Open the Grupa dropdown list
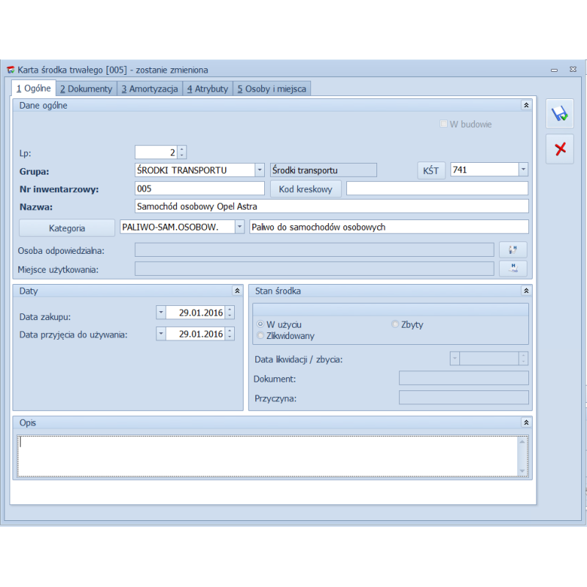 pyautogui.click(x=259, y=170)
